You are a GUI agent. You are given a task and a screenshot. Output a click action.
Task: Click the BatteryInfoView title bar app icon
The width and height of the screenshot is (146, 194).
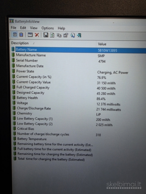point(11,21)
